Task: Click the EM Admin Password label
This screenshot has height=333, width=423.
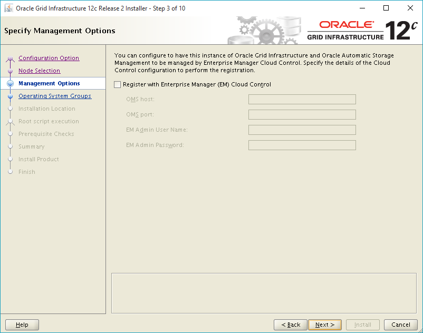Action: pyautogui.click(x=155, y=145)
